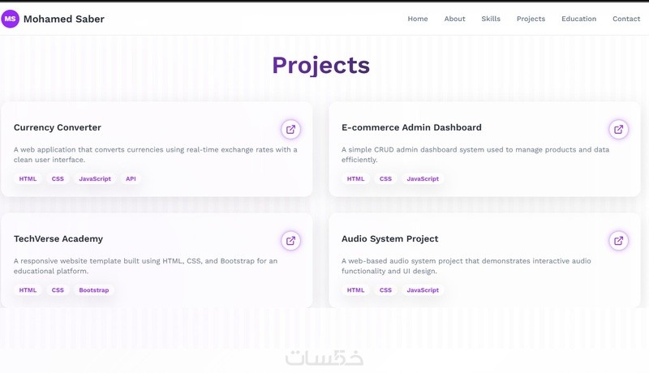Click the Mohamed Saber site name

pos(64,19)
